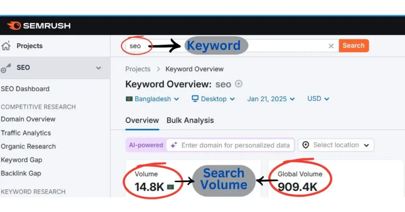The width and height of the screenshot is (405, 212).
Task: Open Domain Overview in sidebar
Action: tap(28, 119)
